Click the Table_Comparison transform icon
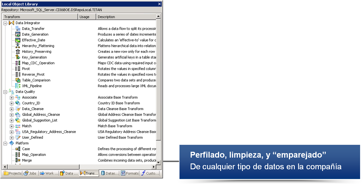The width and height of the screenshot is (364, 184). (18, 80)
